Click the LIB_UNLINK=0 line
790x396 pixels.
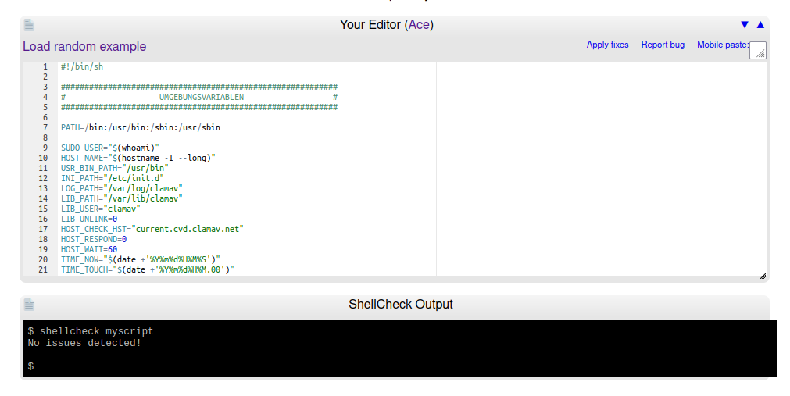[x=89, y=219]
